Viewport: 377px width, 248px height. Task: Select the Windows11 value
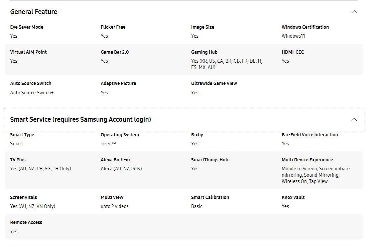(293, 36)
